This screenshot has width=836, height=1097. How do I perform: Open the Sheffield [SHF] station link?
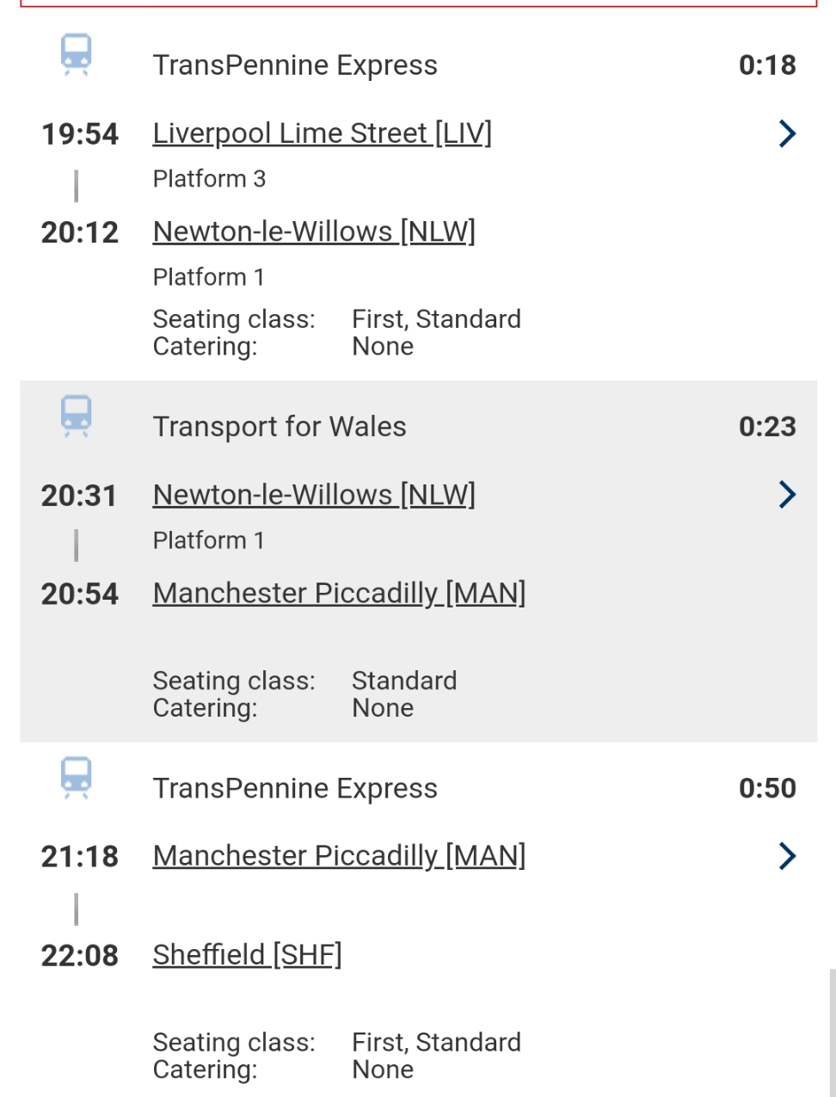(x=247, y=954)
